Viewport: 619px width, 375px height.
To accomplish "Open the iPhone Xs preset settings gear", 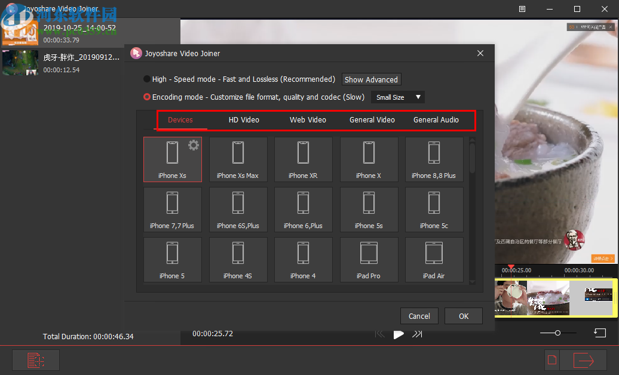I will click(x=193, y=145).
